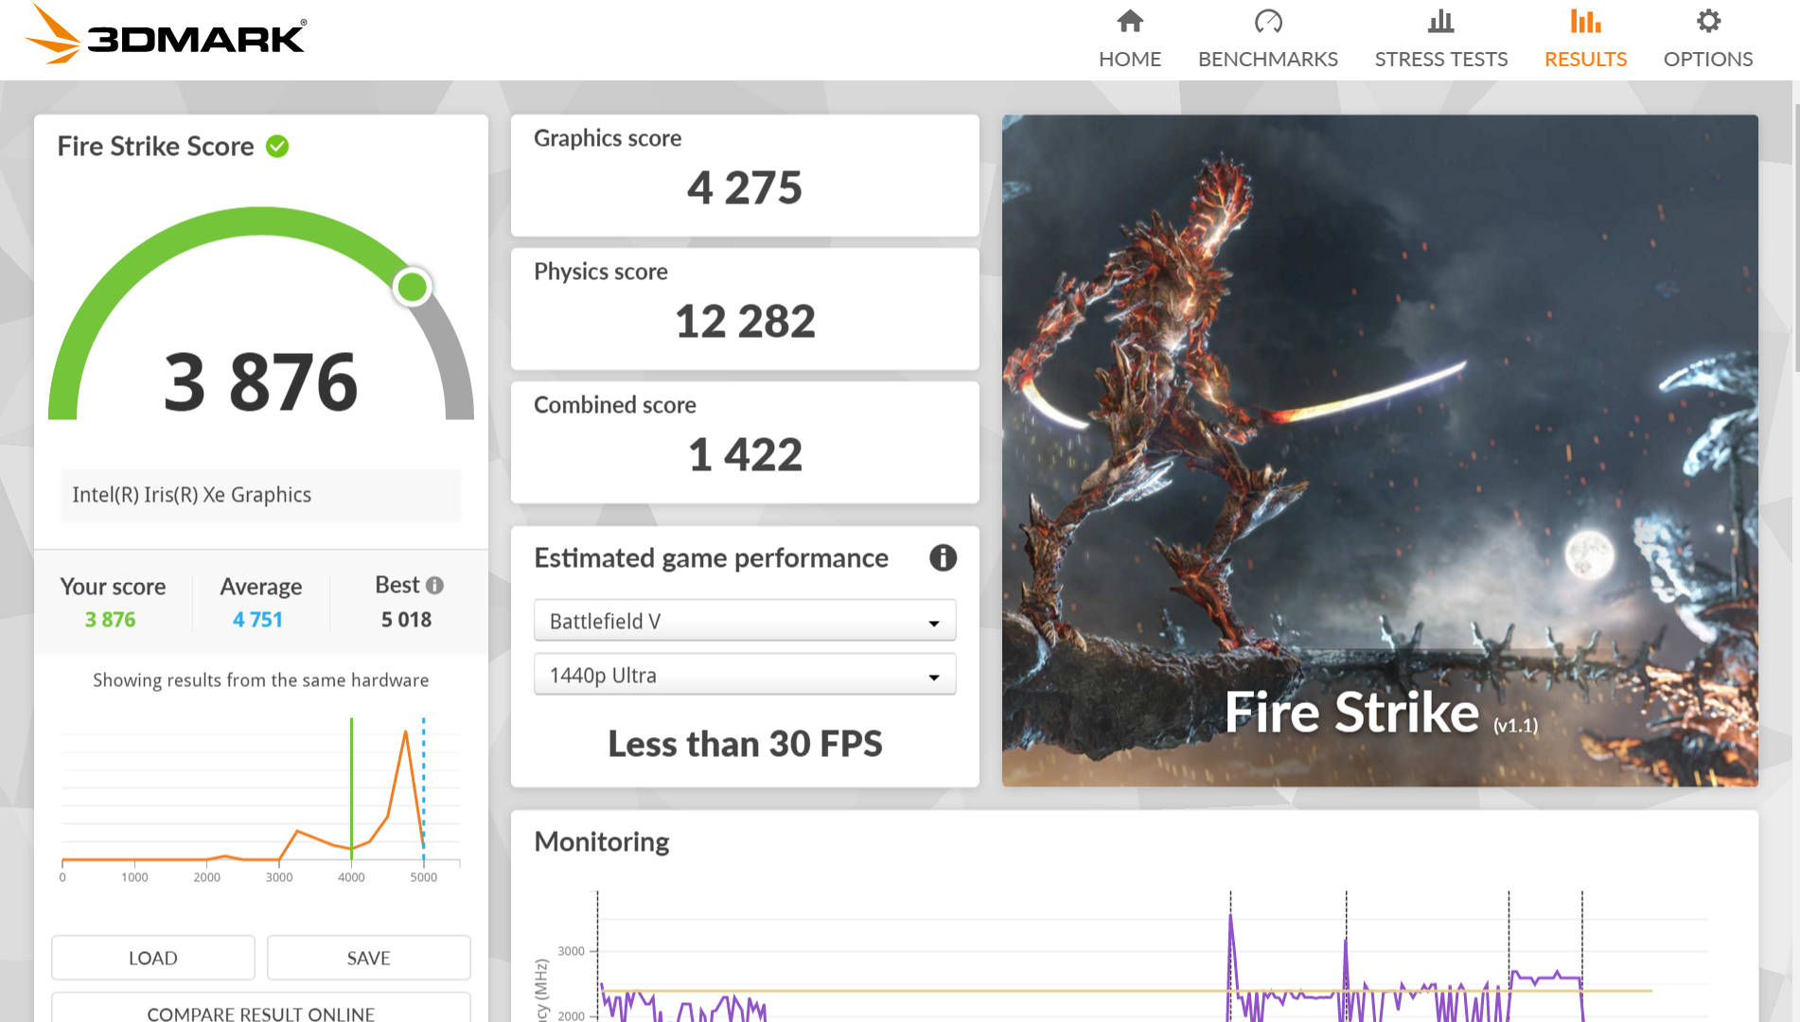The image size is (1800, 1022).
Task: Click the Fire Strike preview image
Action: click(1380, 450)
